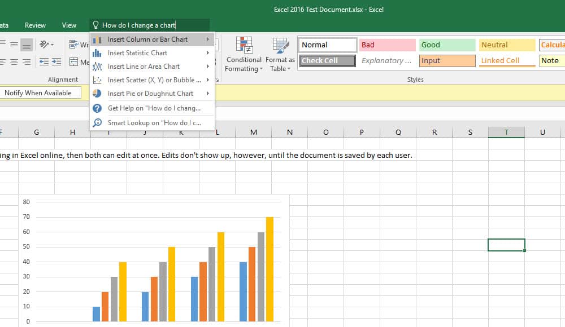Apply the Calculation cell style
Screen dimensions: 565x327
(x=551, y=45)
